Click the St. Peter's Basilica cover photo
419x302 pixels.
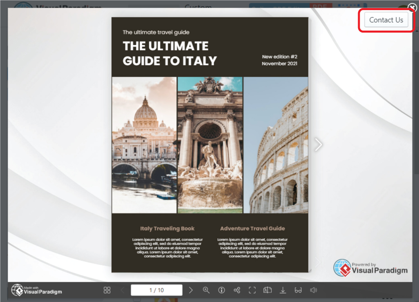click(x=144, y=145)
